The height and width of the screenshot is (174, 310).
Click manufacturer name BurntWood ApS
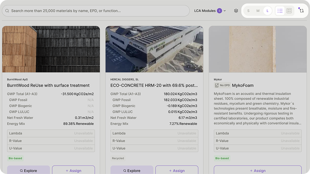17,79
